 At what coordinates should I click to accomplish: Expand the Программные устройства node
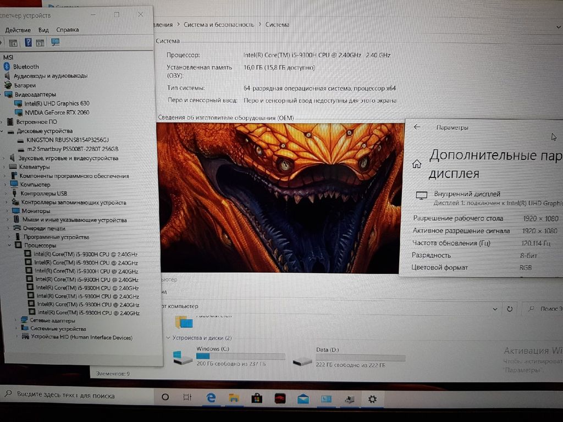coord(9,237)
